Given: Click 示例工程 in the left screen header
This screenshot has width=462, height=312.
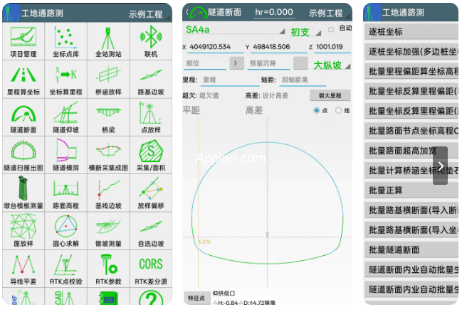Looking at the screenshot, I should (145, 14).
